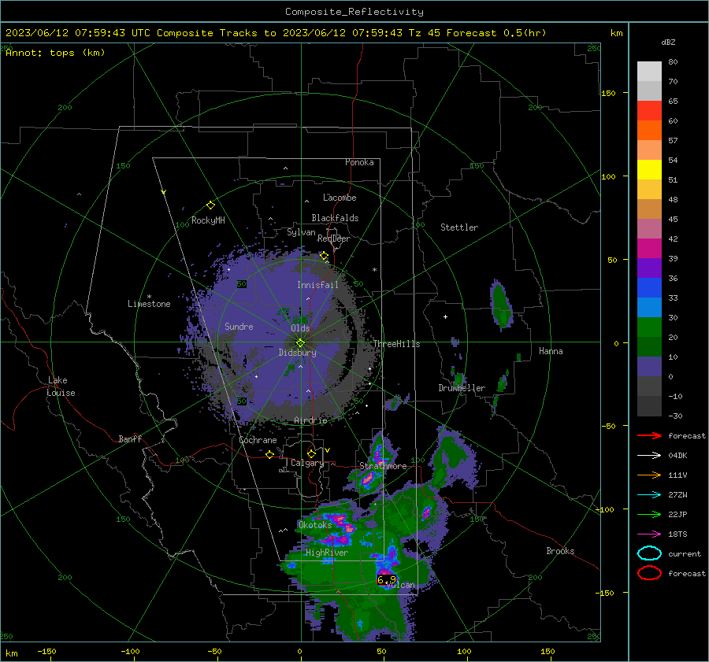Choose the magenta 18TS arrow legend entry
This screenshot has width=709, height=662.
[649, 534]
